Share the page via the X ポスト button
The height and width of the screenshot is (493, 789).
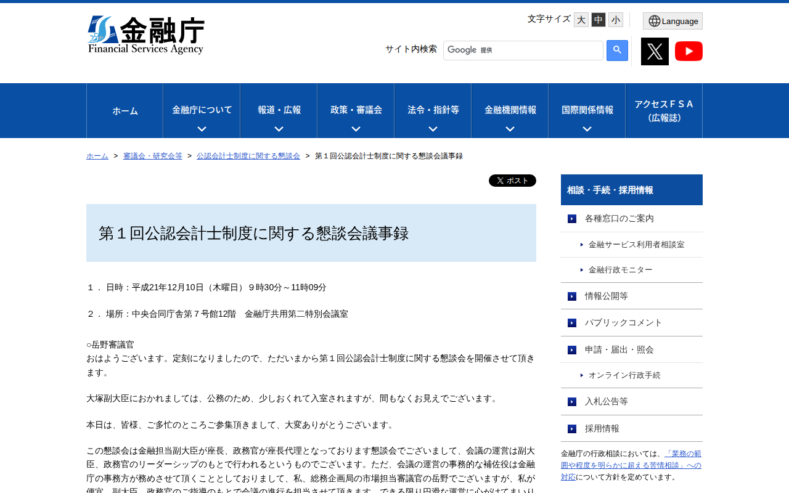(x=512, y=180)
